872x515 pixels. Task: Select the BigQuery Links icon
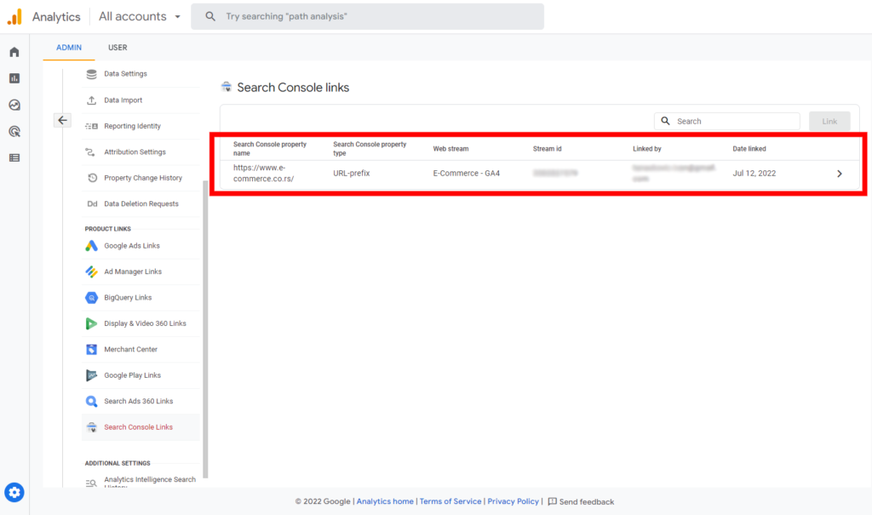click(x=91, y=297)
